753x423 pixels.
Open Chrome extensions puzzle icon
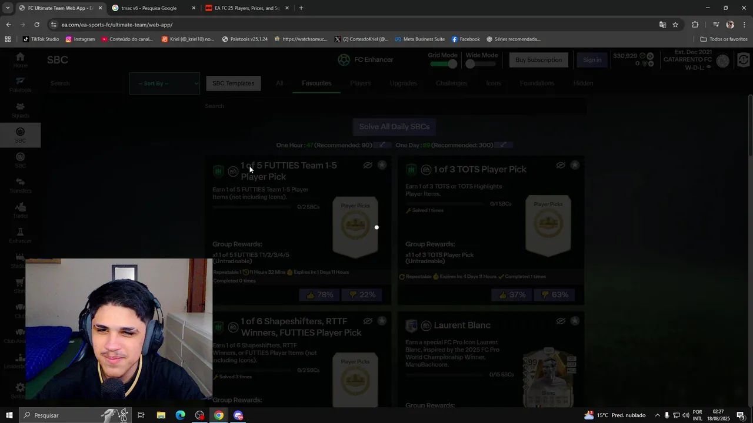pos(695,25)
